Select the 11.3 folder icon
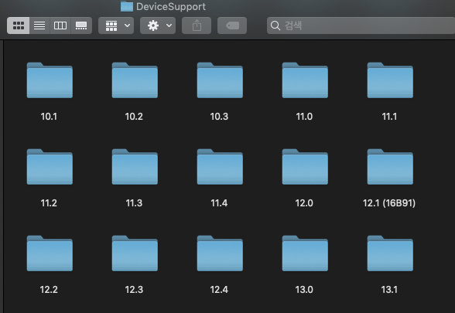 tap(135, 167)
